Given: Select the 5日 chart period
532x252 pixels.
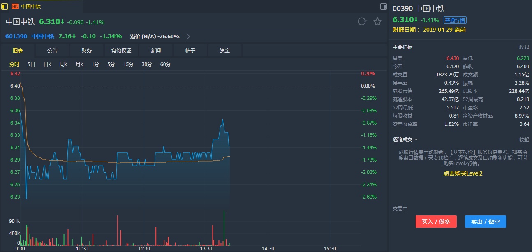Looking at the screenshot, I should click(31, 65).
